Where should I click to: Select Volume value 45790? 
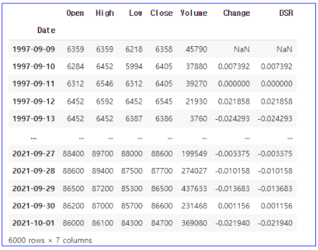click(196, 49)
